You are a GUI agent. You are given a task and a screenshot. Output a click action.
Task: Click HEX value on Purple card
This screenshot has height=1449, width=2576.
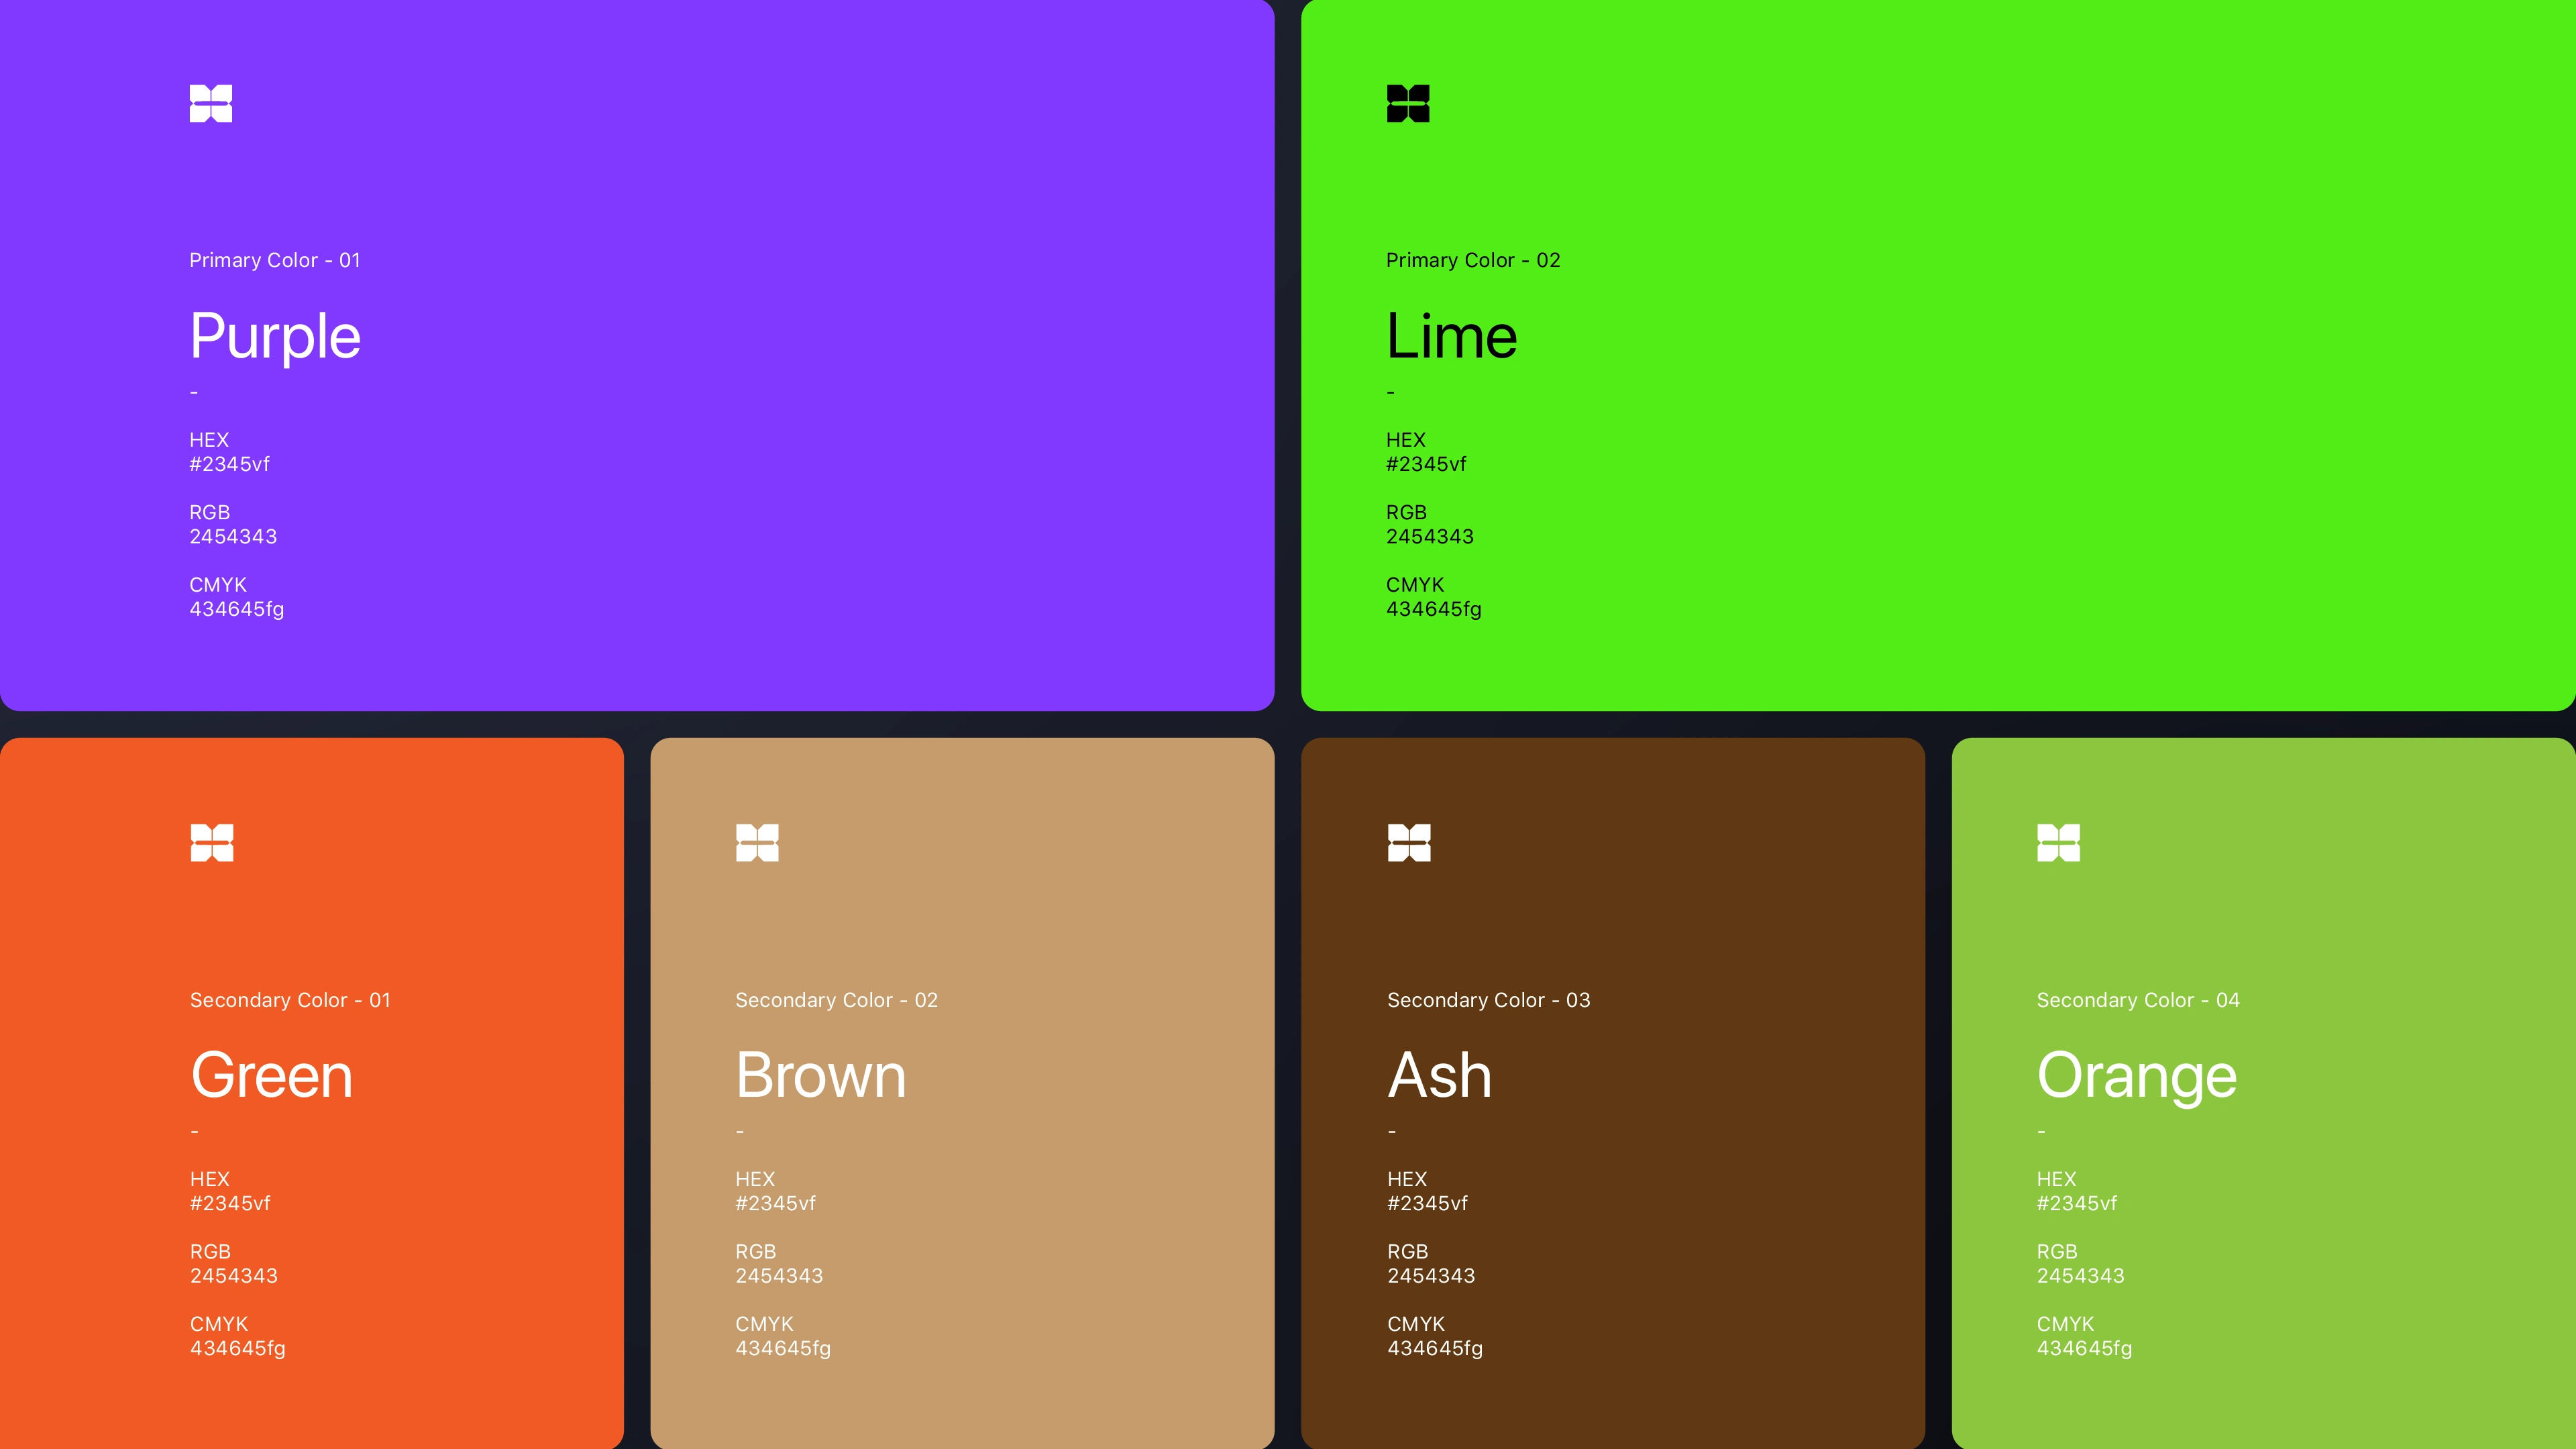tap(230, 464)
